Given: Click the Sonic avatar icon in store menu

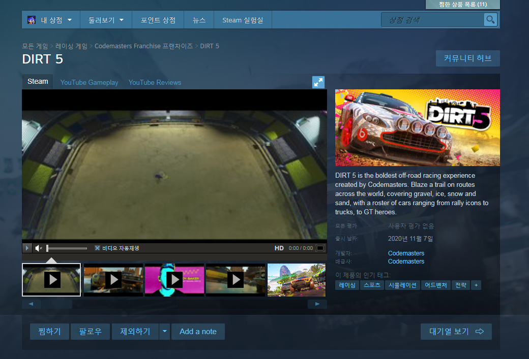Looking at the screenshot, I should tap(32, 20).
